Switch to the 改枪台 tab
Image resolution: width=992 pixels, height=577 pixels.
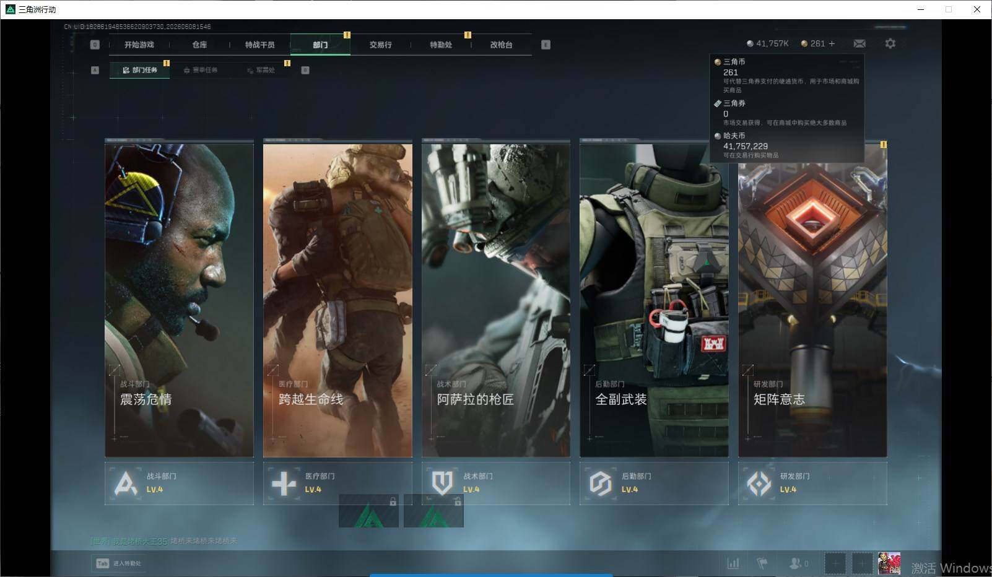[501, 45]
